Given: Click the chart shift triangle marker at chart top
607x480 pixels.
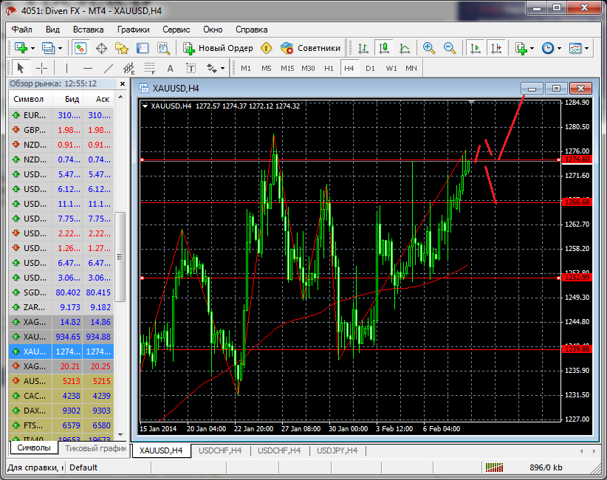Looking at the screenshot, I should [x=471, y=102].
